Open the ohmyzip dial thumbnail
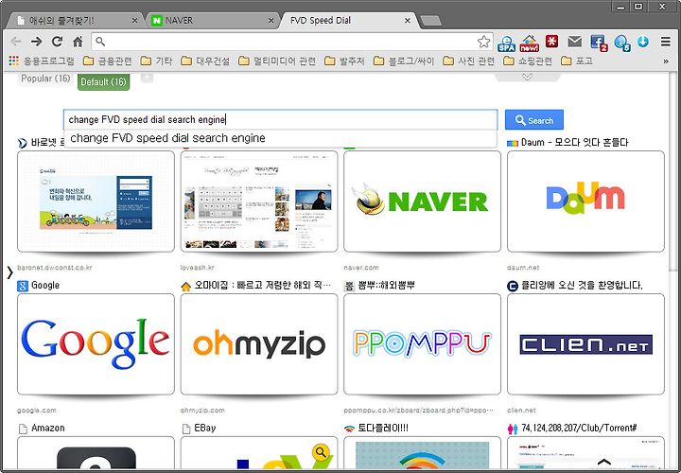This screenshot has width=681, height=473. pyautogui.click(x=259, y=344)
